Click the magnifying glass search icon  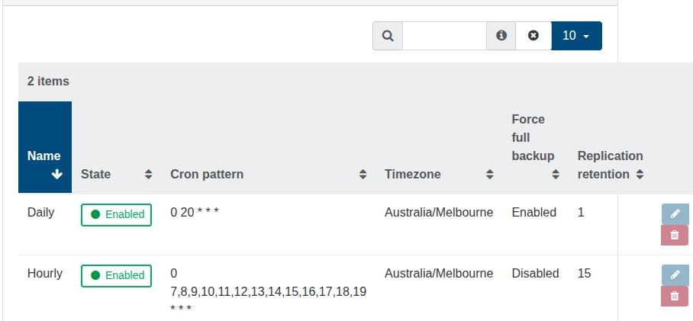(x=388, y=36)
